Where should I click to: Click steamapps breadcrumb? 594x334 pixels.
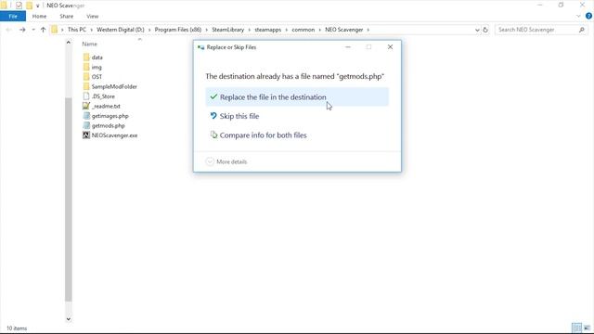coord(268,30)
